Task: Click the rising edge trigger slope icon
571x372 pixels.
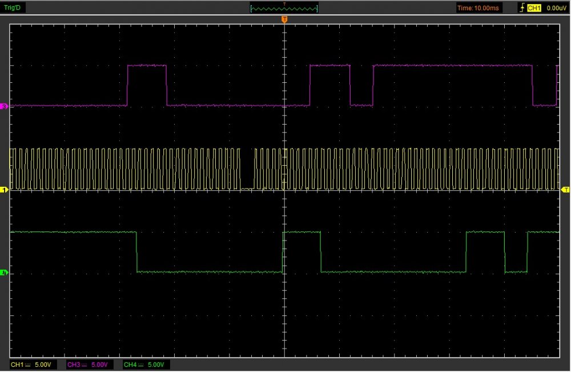Action: click(x=521, y=8)
